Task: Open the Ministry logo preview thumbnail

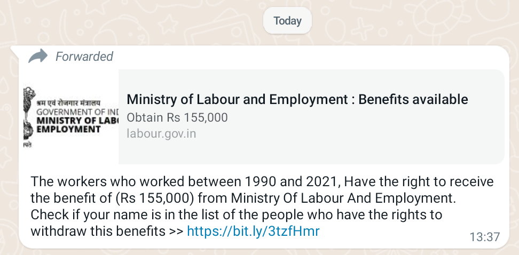Action: [71, 117]
